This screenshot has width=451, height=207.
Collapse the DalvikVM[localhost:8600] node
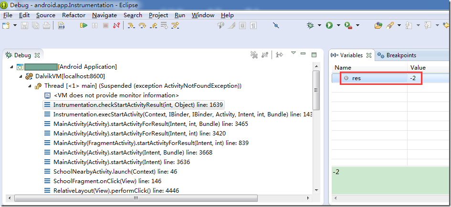coord(21,76)
